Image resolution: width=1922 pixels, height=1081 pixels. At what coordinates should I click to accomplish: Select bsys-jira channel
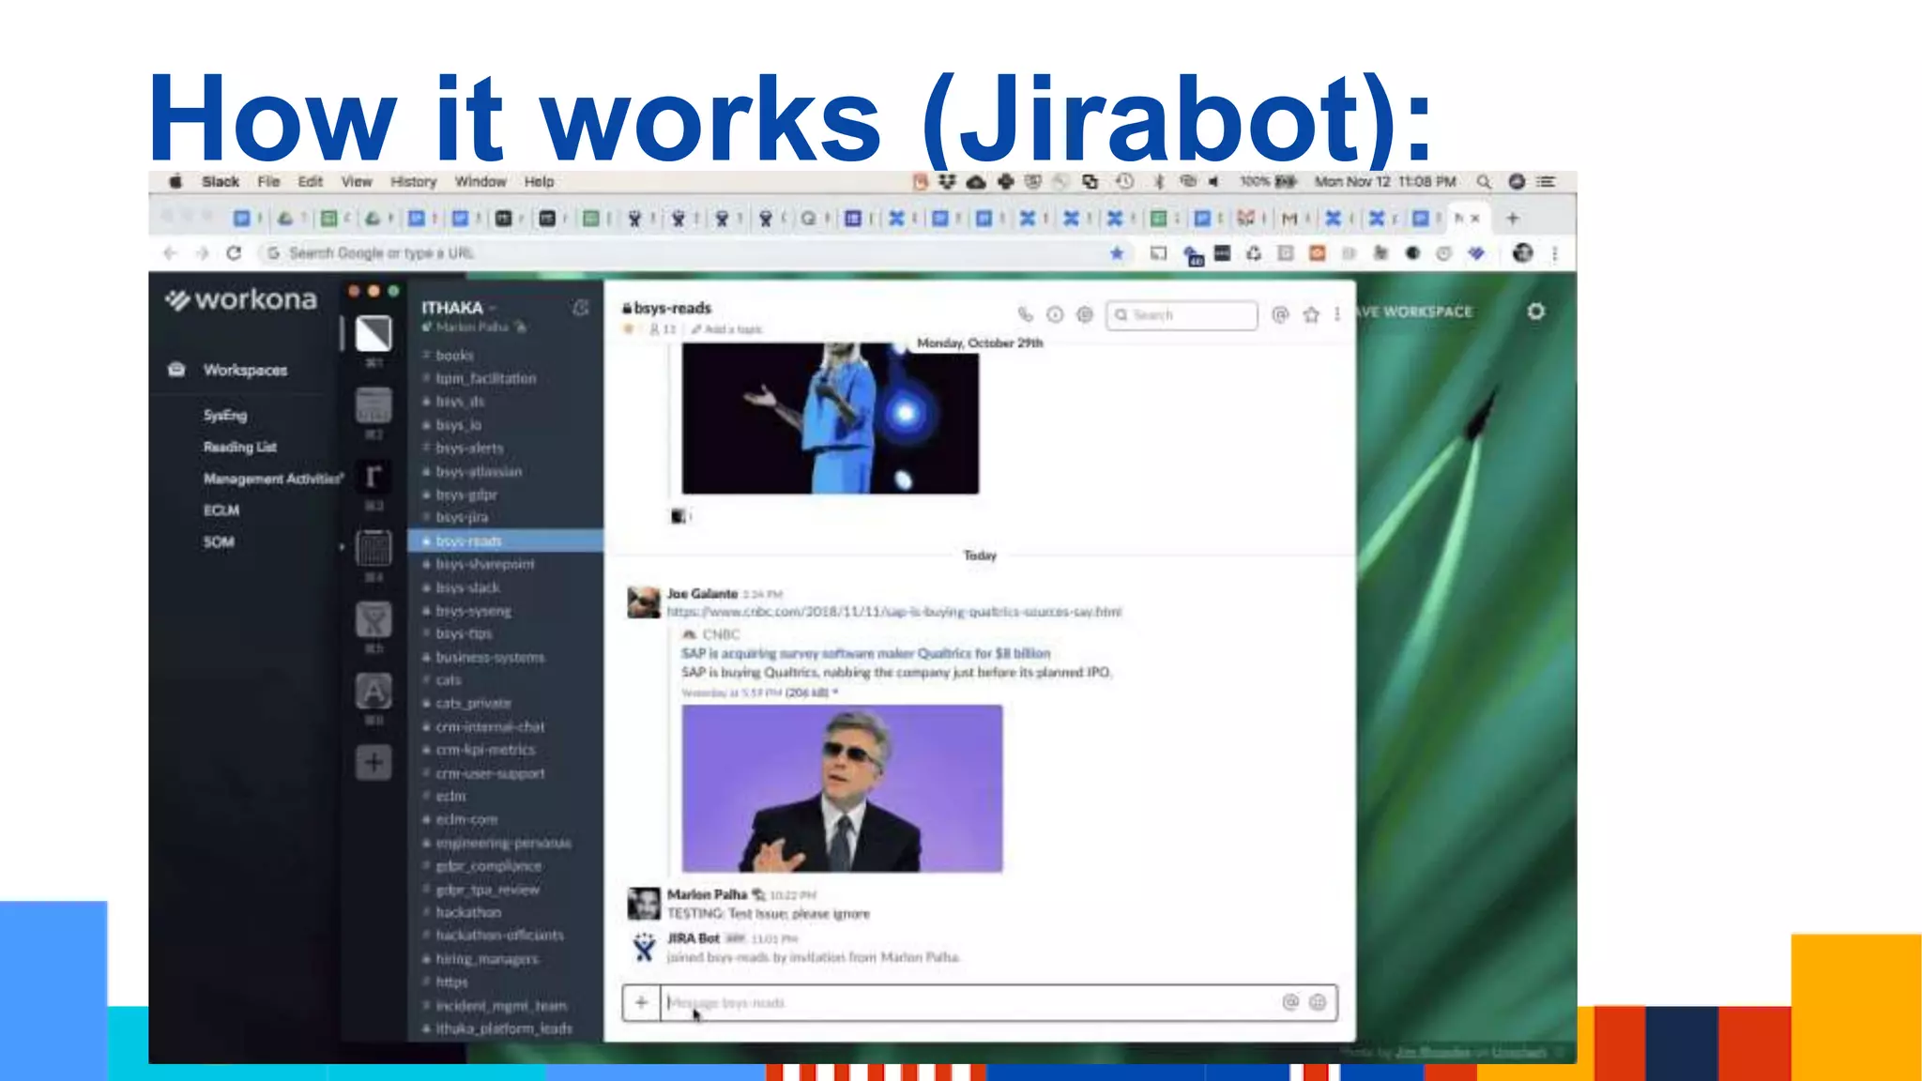coord(461,517)
